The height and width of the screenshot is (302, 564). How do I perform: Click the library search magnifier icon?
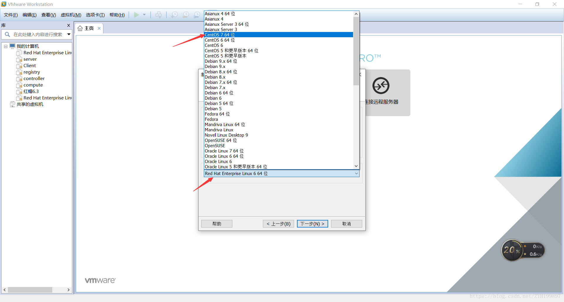click(x=7, y=35)
